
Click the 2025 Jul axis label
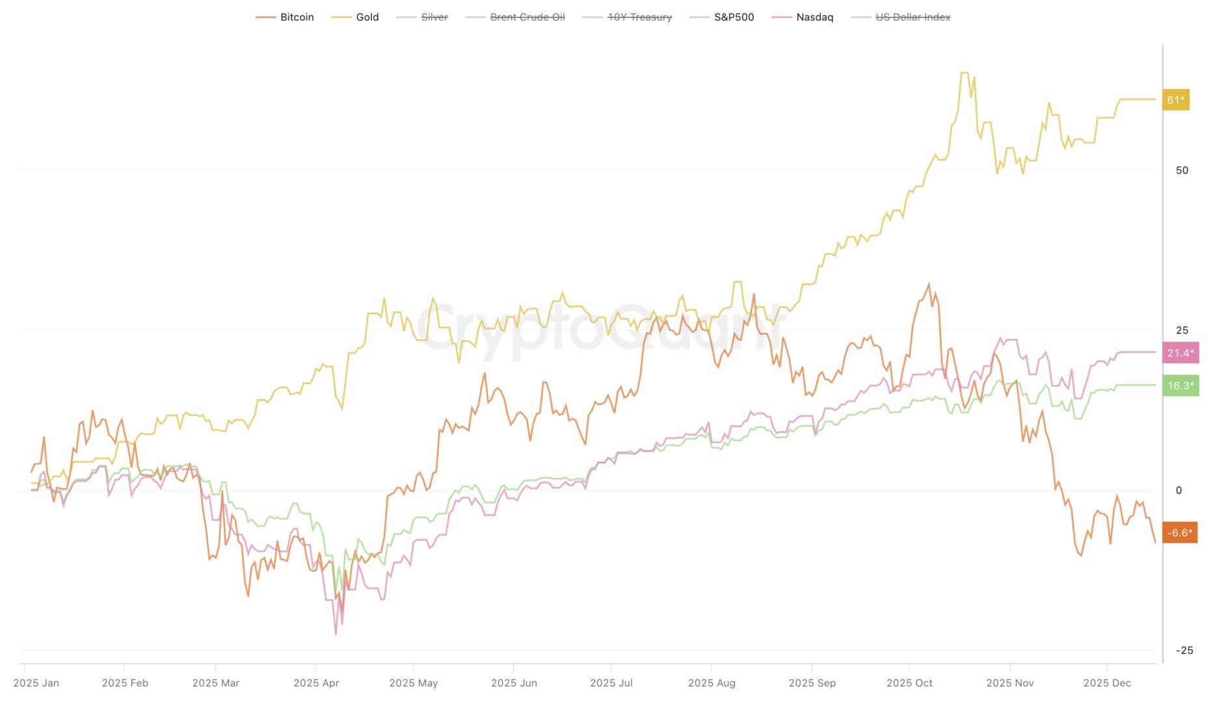(611, 683)
